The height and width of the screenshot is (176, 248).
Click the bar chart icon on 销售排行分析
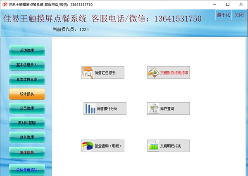click(90, 108)
